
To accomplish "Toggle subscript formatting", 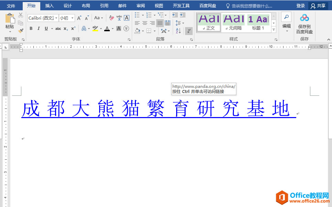I will [66, 28].
